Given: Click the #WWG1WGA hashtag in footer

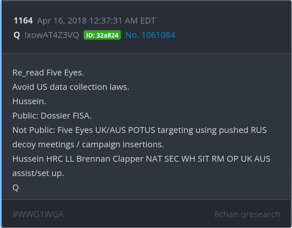Looking at the screenshot, I should point(38,214).
